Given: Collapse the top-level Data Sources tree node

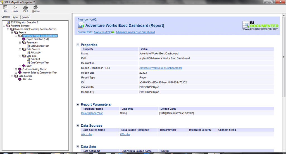Looking at the screenshot, I should click(x=12, y=76).
